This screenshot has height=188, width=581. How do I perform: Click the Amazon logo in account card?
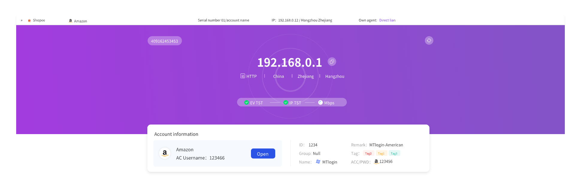[x=165, y=153]
